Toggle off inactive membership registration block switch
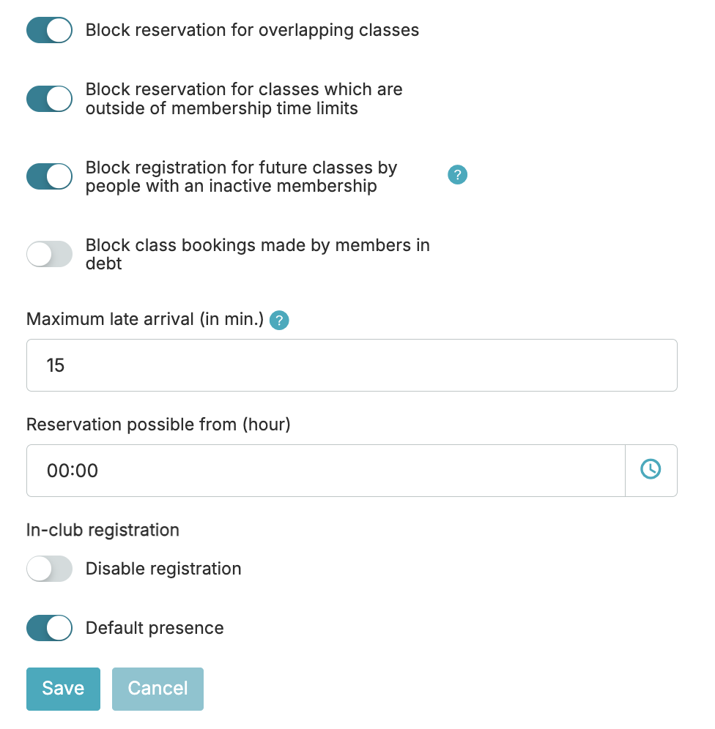715x729 pixels. click(49, 176)
